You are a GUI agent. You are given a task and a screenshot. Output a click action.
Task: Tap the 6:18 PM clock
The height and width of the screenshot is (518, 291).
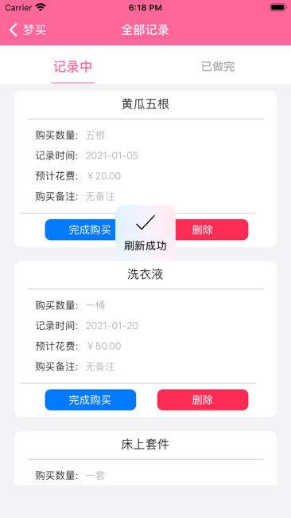pos(145,8)
